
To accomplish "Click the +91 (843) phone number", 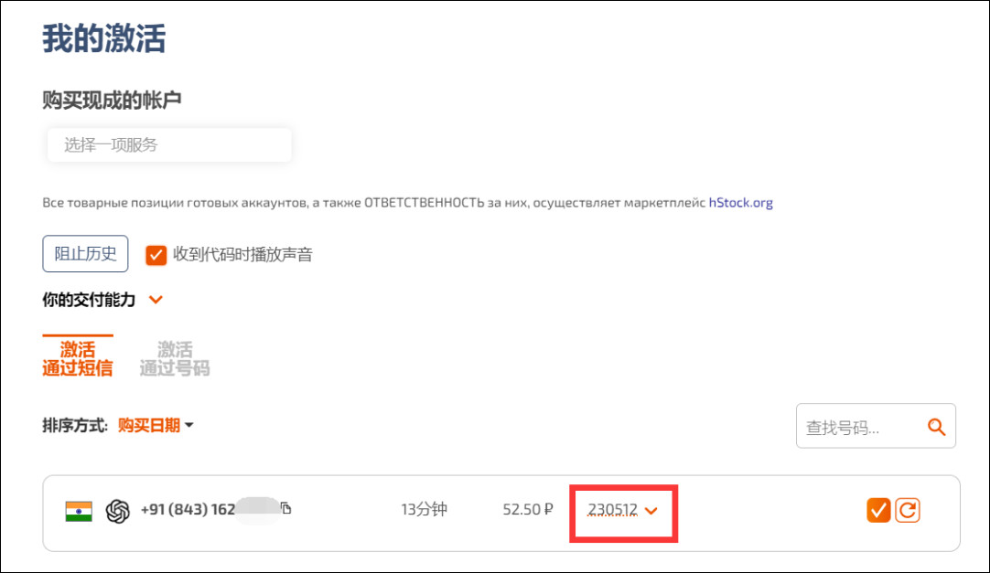I will [x=187, y=510].
